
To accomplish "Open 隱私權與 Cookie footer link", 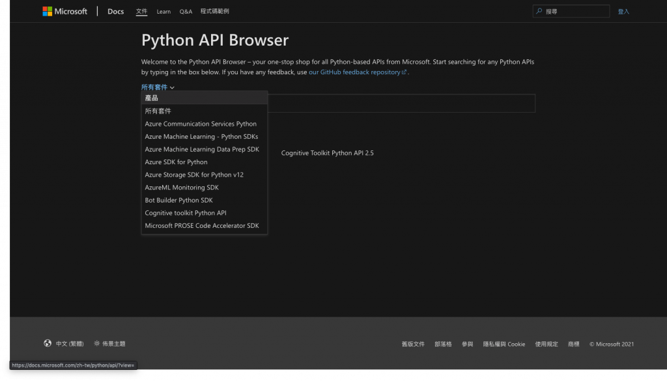I will 504,344.
